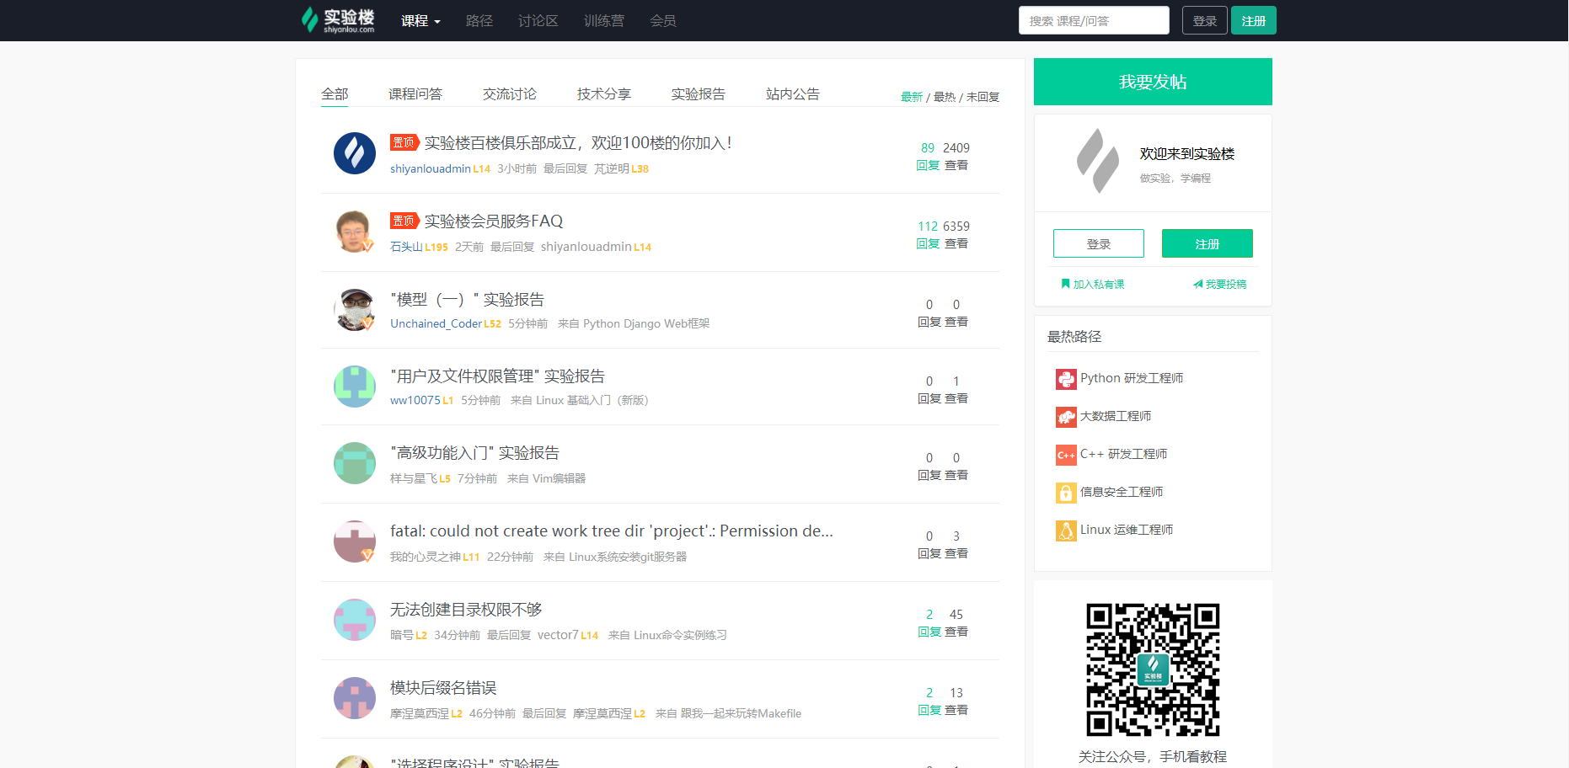Open the C++ 研发工程师 path icon
The height and width of the screenshot is (768, 1569).
1066,455
